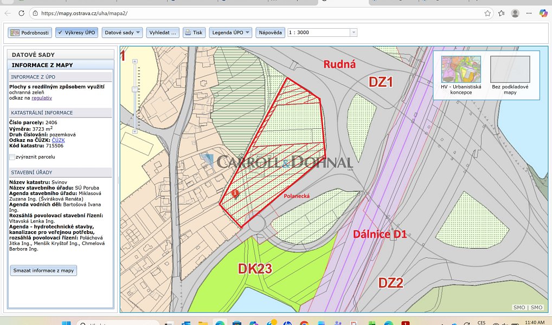Expand the Legenda ÚPO dropdown
Image resolution: width=552 pixels, height=325 pixels.
[230, 32]
